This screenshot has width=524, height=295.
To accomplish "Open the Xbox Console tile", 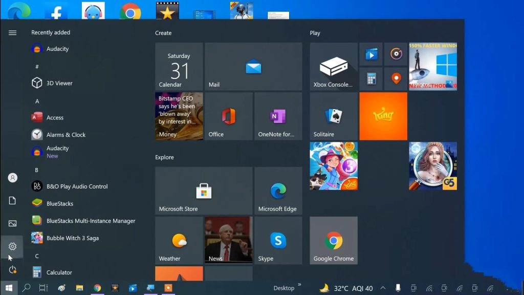I will pos(334,66).
